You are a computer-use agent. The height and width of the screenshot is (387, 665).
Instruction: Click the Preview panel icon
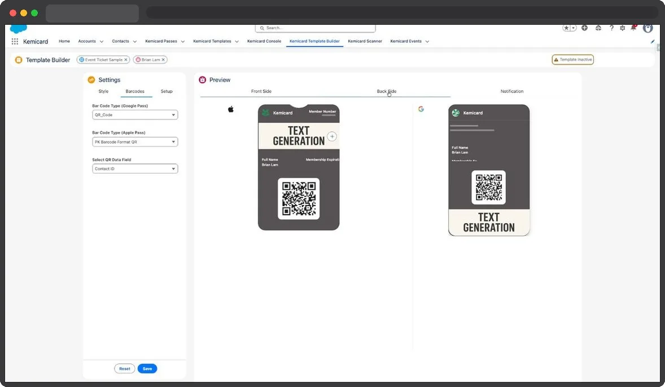[x=202, y=79]
